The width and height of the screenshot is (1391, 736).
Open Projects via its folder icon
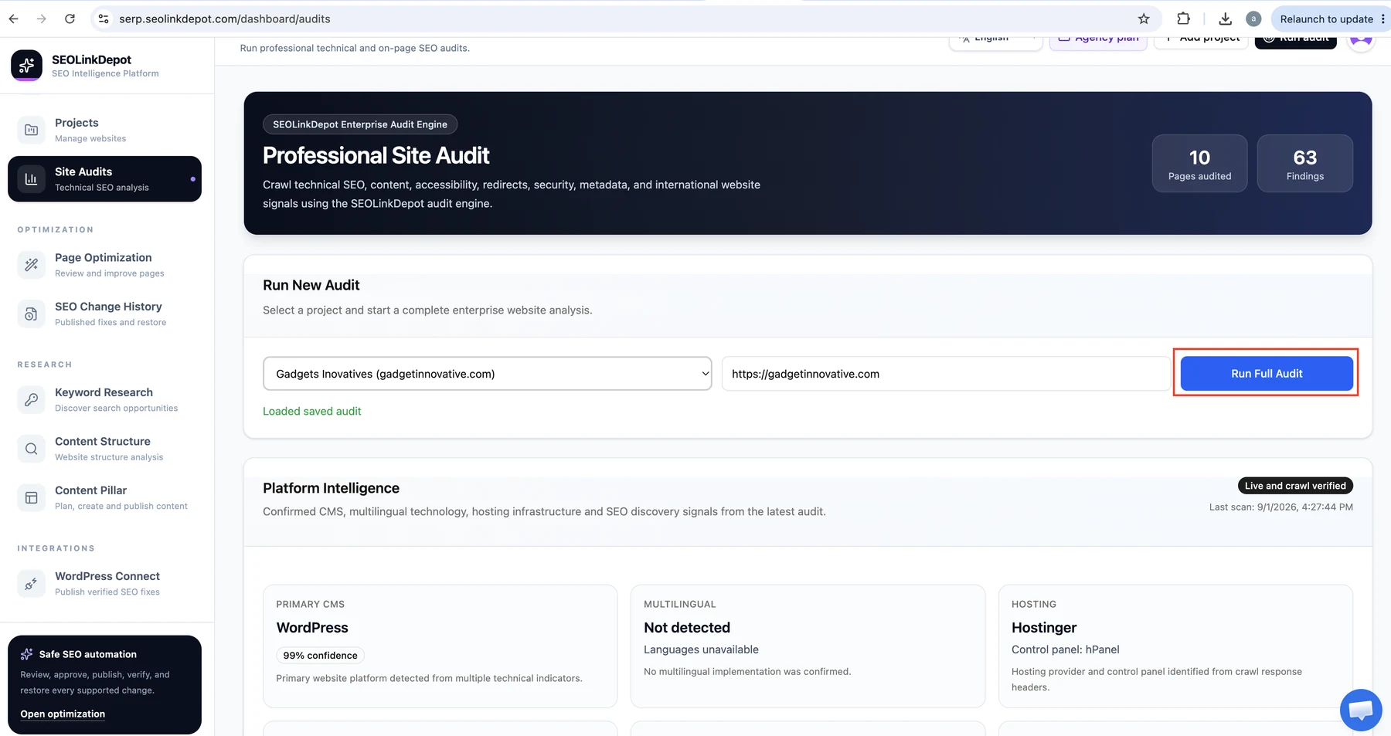coord(31,130)
